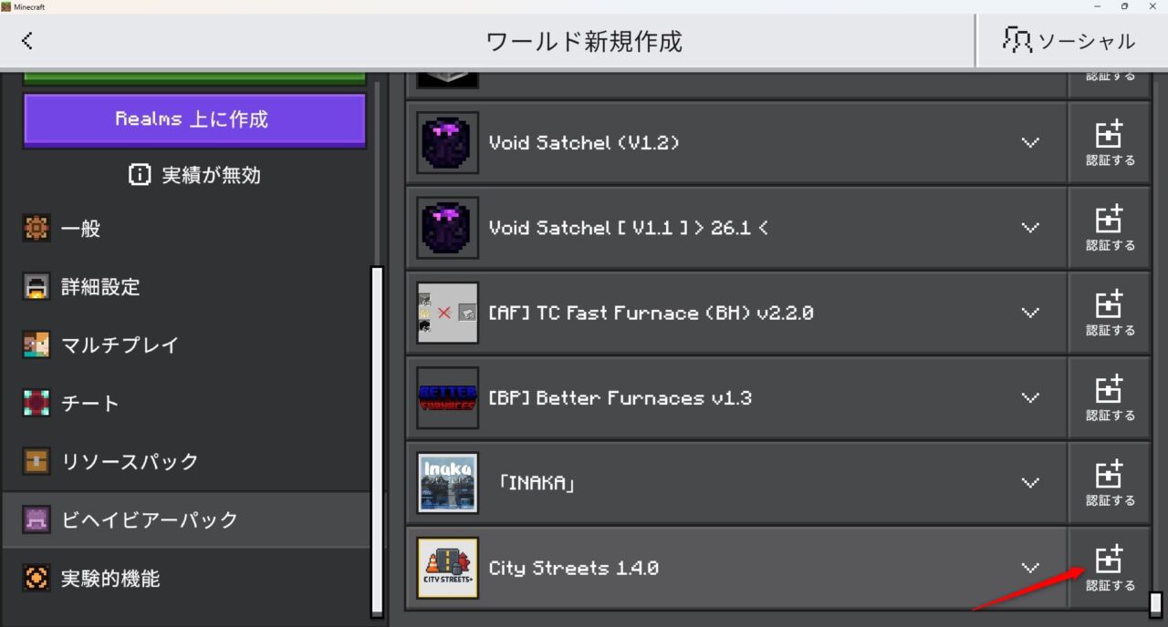This screenshot has height=627, width=1168.
Task: Click the Void Satchel (V1.2) thumbnail
Action: pyautogui.click(x=448, y=143)
